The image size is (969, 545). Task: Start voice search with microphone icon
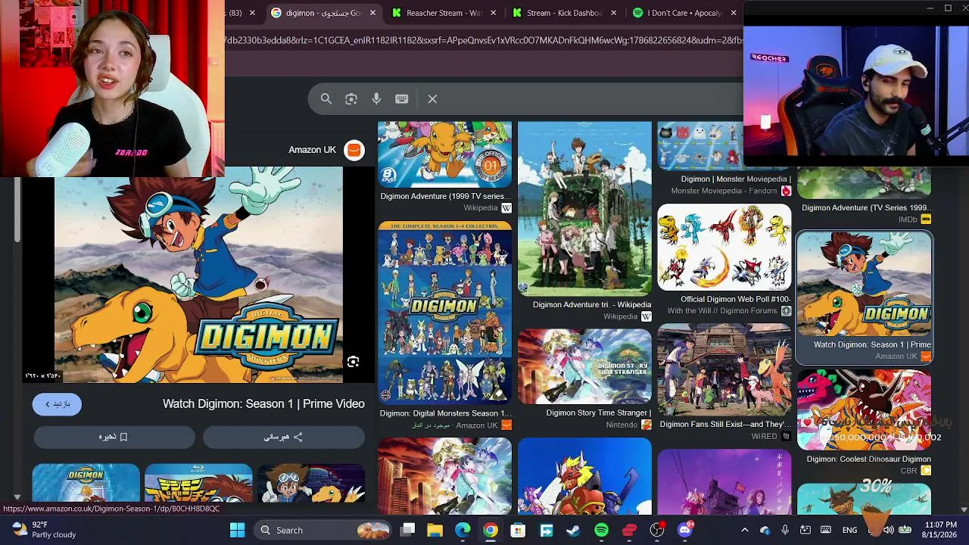click(x=376, y=98)
